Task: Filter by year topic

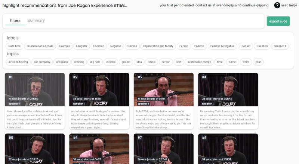Action: coord(258,62)
